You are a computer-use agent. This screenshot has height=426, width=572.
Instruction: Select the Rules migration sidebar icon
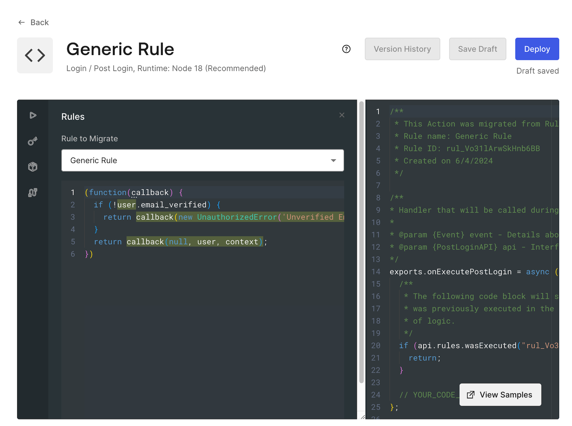click(33, 192)
